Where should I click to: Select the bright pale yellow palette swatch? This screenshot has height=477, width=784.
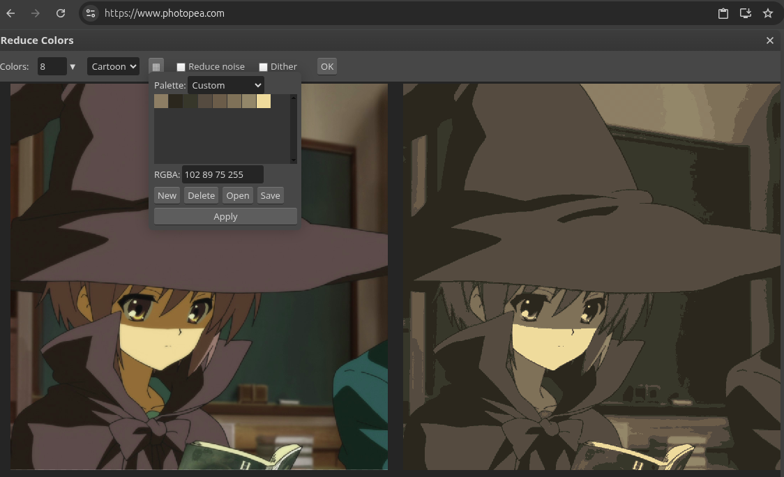click(264, 101)
